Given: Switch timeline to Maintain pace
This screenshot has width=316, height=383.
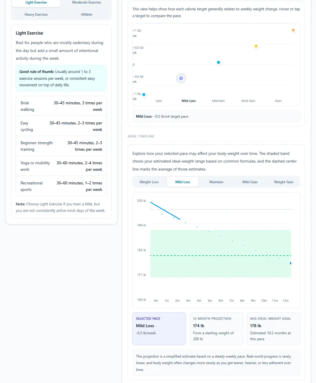Looking at the screenshot, I should point(216,182).
